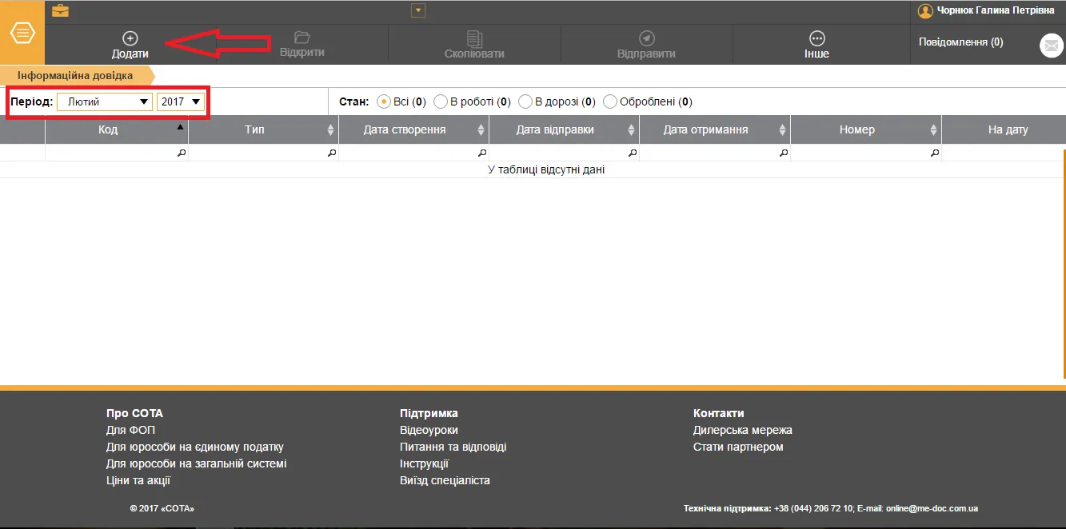
Task: Sort by Дата створення column header
Action: (x=413, y=129)
